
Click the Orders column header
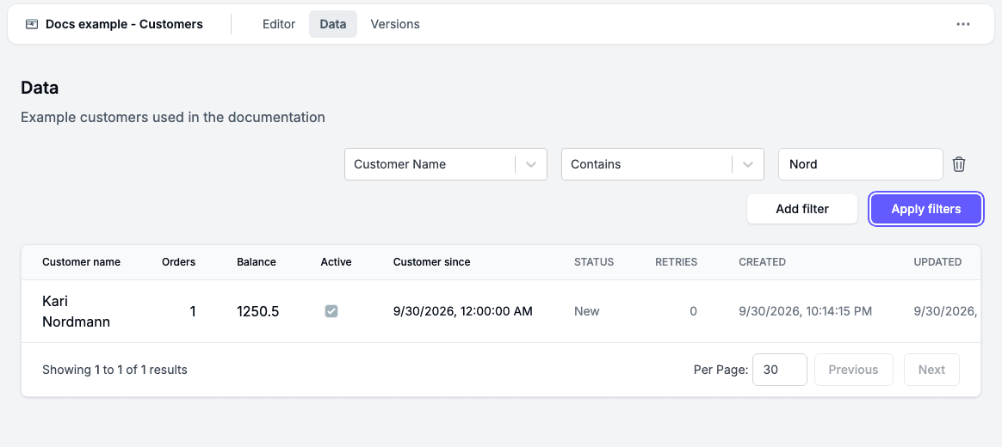tap(178, 262)
